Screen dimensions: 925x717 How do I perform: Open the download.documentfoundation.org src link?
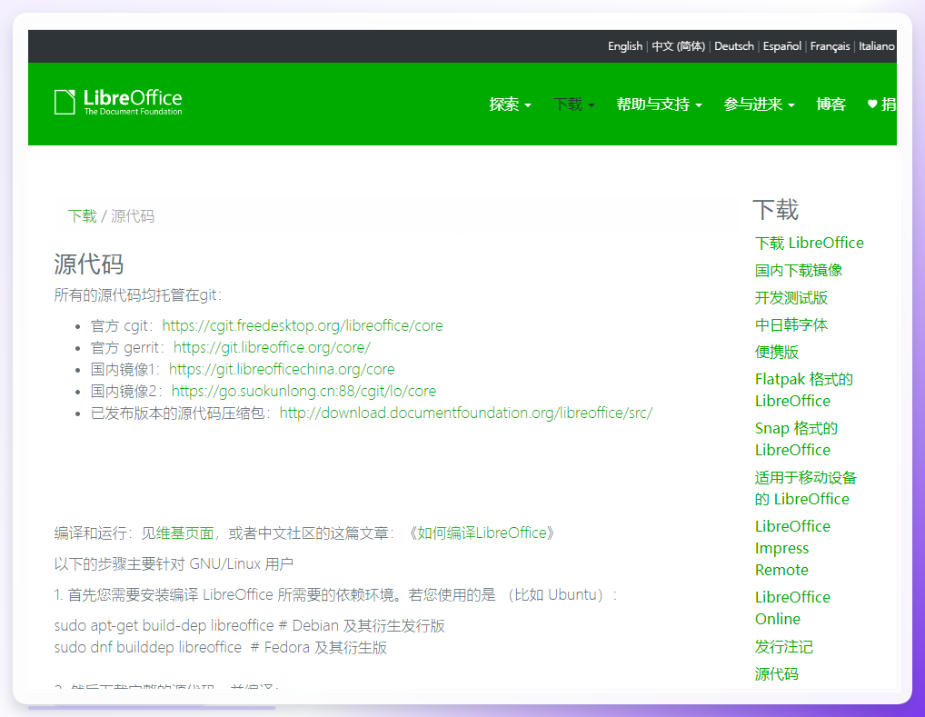465,413
